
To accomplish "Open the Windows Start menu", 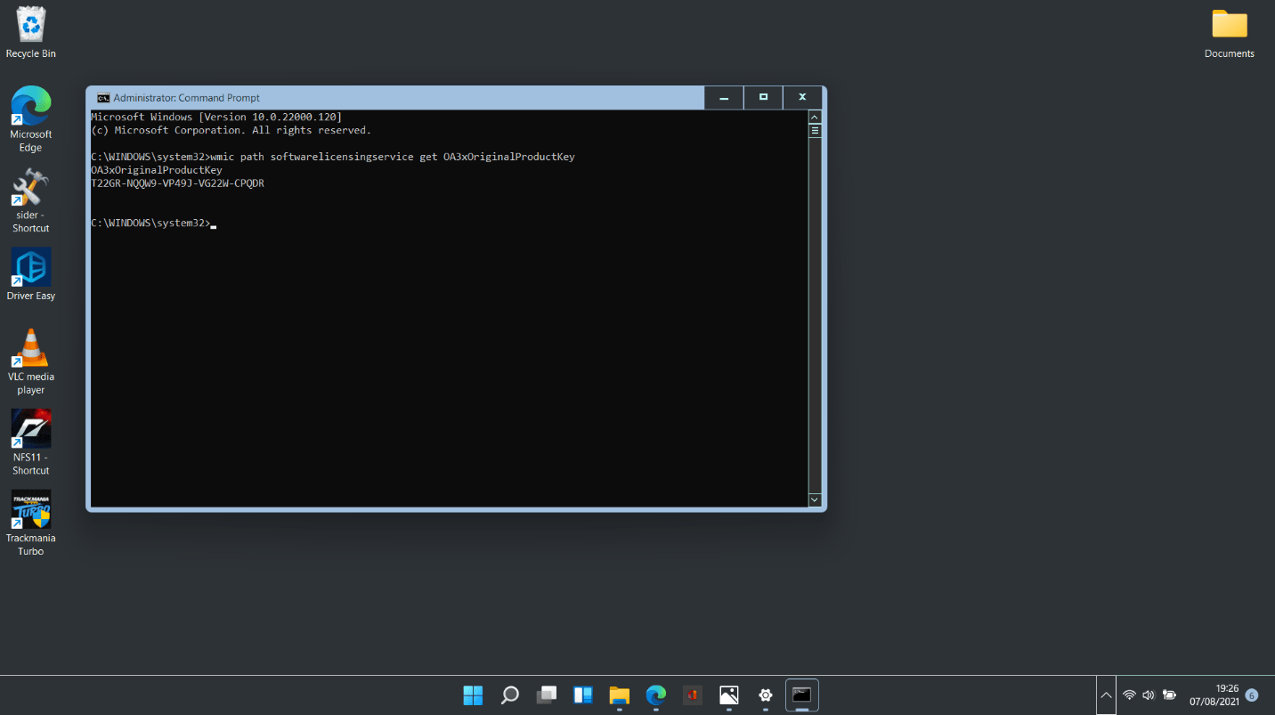I will tap(473, 695).
